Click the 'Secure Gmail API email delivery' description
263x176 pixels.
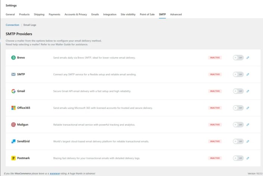click(92, 91)
